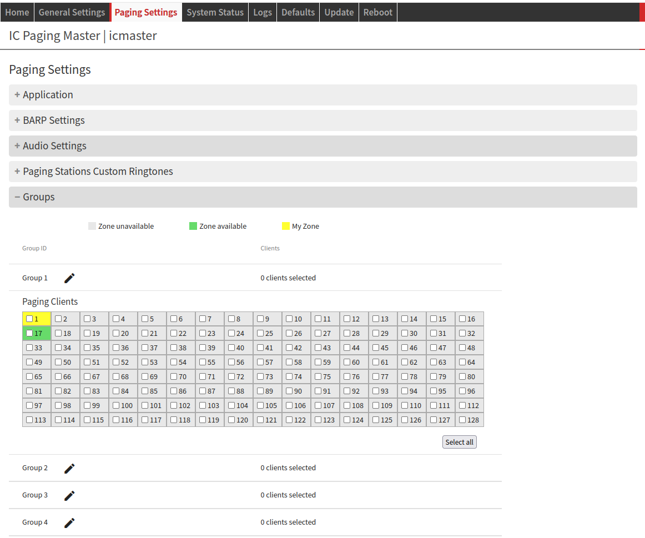
Task: Open the General Settings tab
Action: click(72, 12)
